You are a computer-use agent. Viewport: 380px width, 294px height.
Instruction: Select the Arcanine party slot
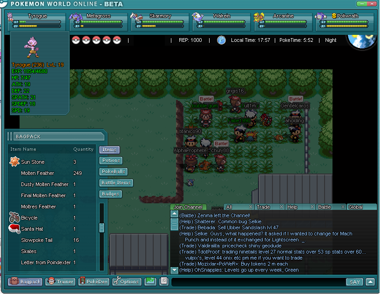283,21
